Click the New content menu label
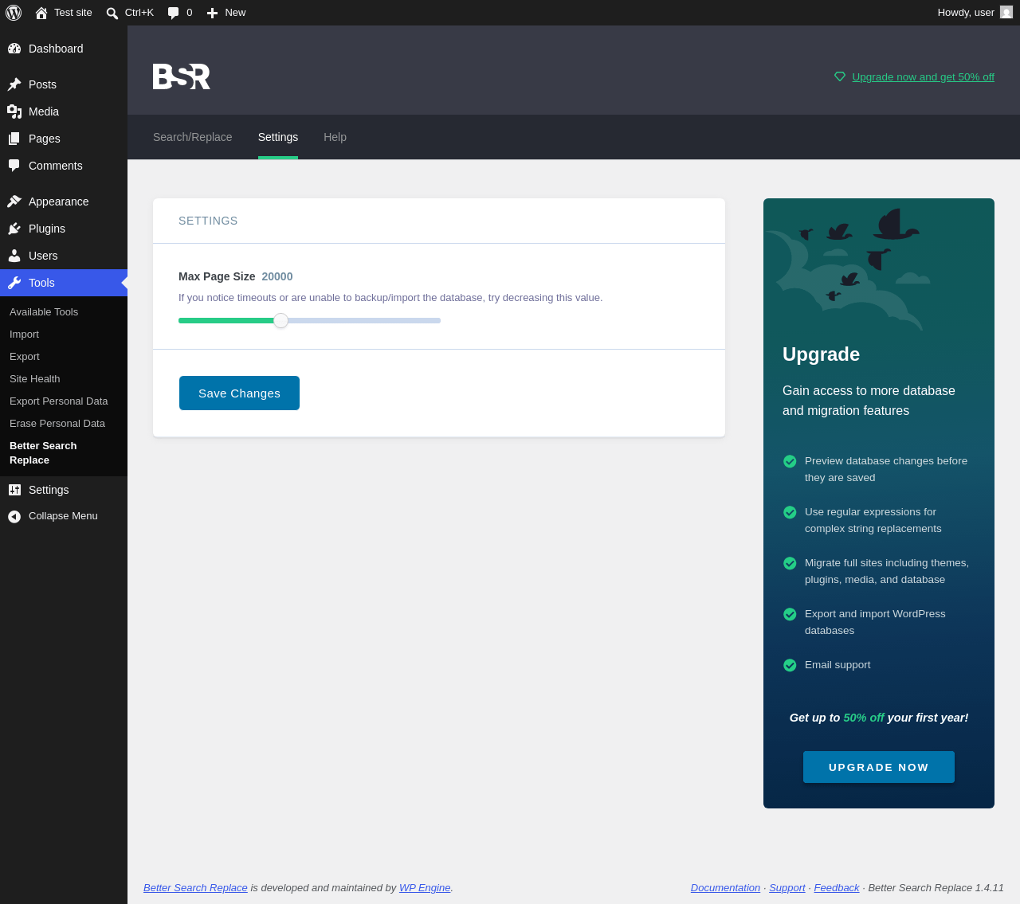1020x904 pixels. [235, 13]
